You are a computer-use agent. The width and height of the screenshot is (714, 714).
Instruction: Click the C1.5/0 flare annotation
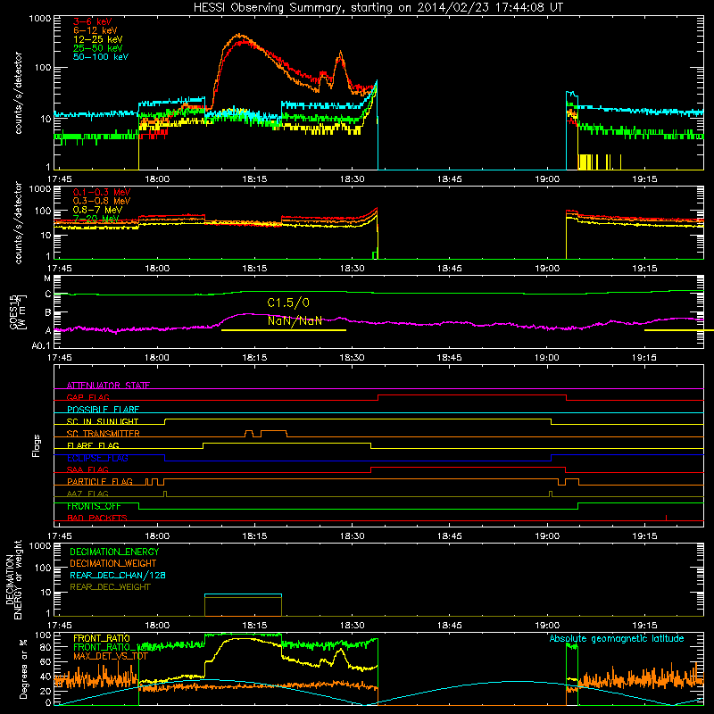[x=288, y=303]
